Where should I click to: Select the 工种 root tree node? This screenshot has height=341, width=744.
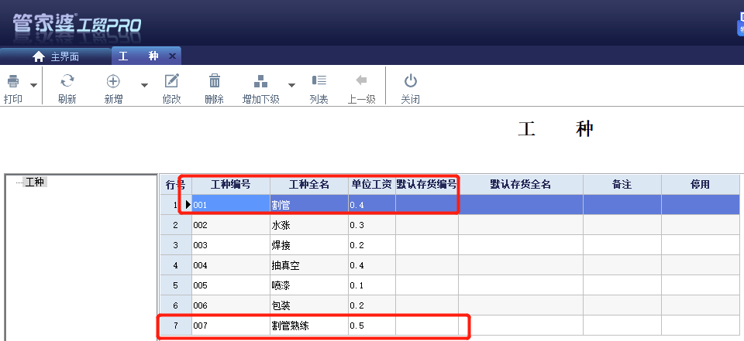pyautogui.click(x=35, y=182)
